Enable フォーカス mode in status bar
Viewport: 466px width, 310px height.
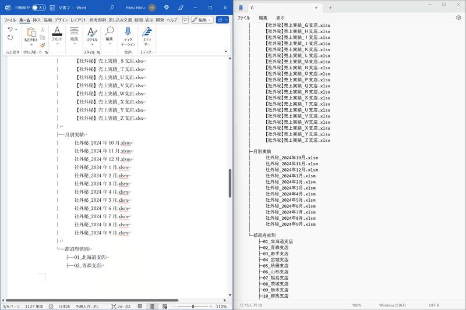(x=121, y=307)
